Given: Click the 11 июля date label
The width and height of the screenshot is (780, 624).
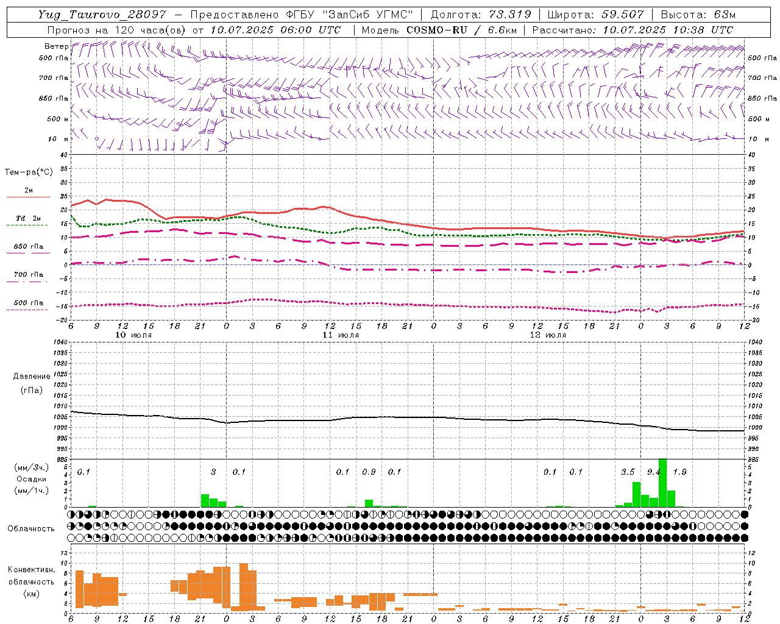Looking at the screenshot, I should 341,335.
